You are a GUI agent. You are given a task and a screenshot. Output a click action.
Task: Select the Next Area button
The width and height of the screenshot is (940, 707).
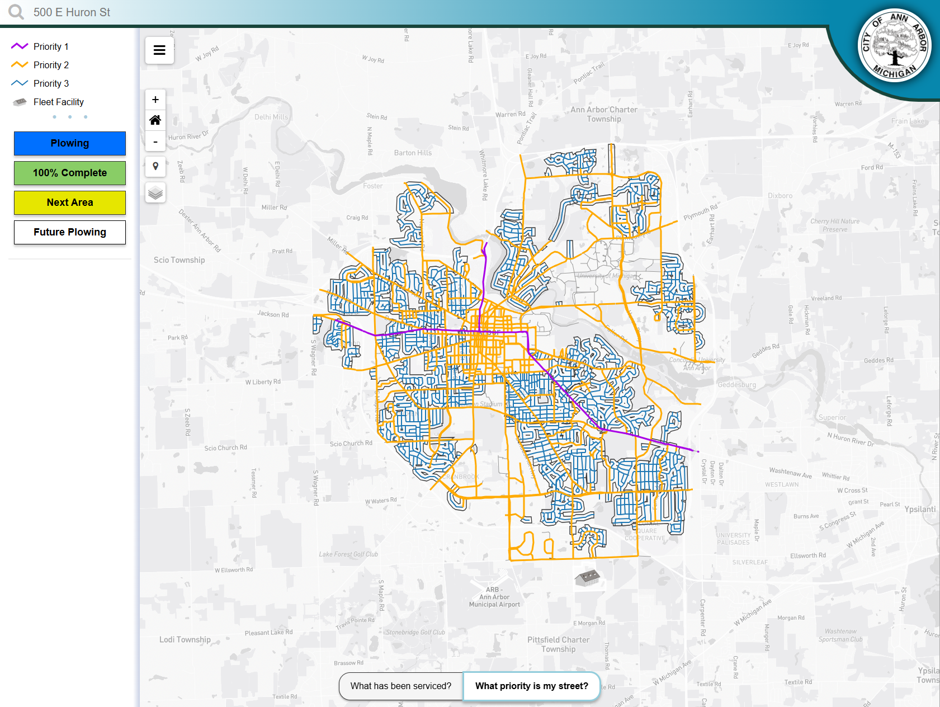(70, 202)
